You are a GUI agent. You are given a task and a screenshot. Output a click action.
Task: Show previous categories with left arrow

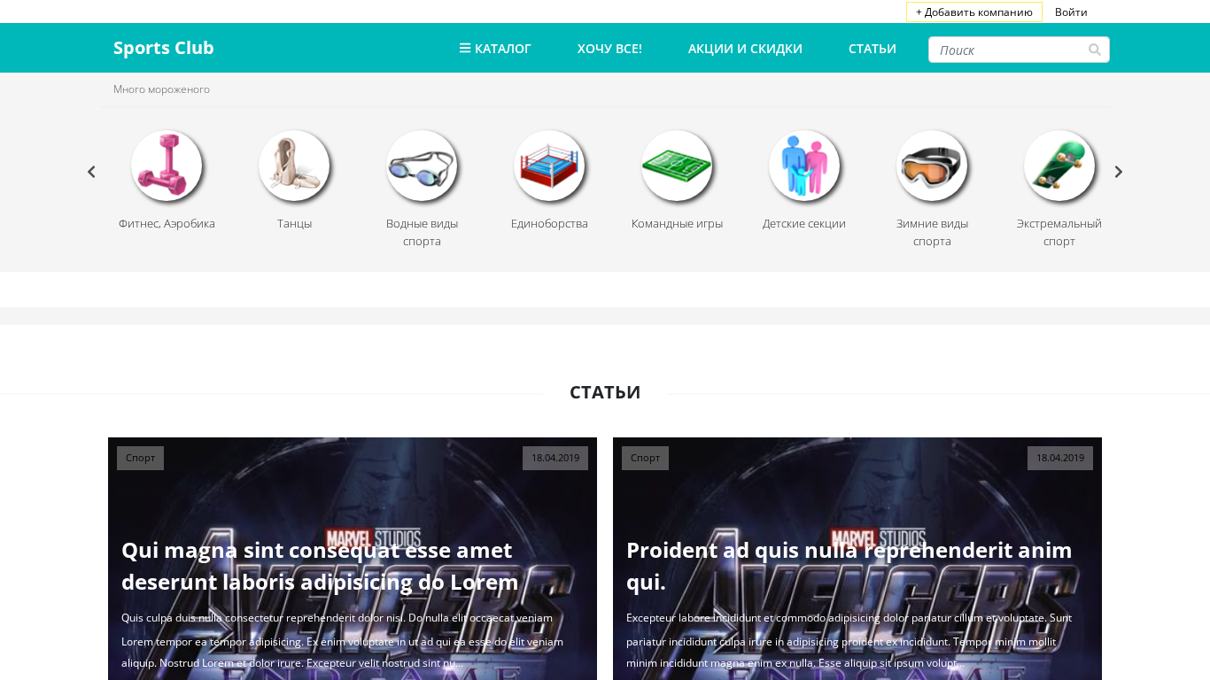(x=91, y=172)
